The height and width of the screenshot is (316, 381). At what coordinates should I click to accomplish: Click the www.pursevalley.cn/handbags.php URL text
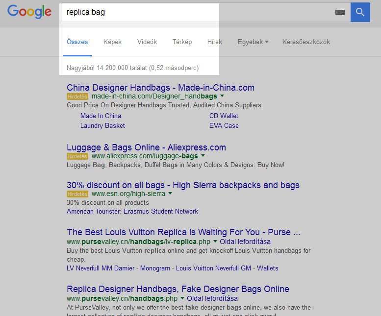point(122,298)
